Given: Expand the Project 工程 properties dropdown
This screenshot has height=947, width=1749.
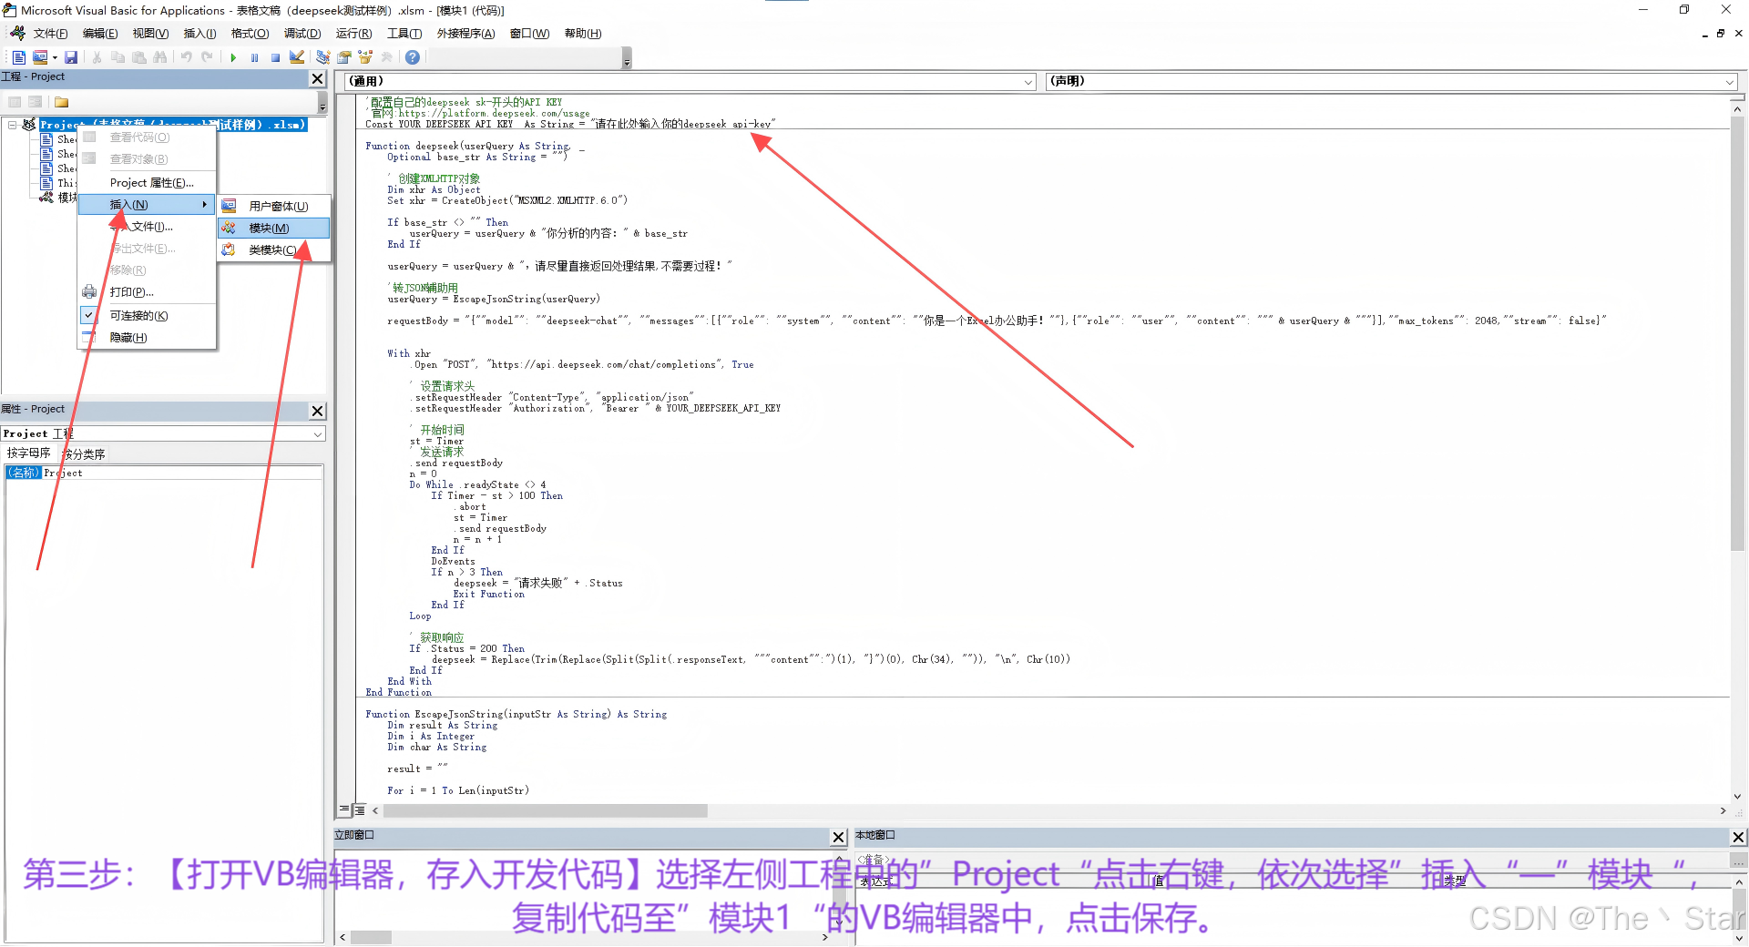Looking at the screenshot, I should click(318, 434).
